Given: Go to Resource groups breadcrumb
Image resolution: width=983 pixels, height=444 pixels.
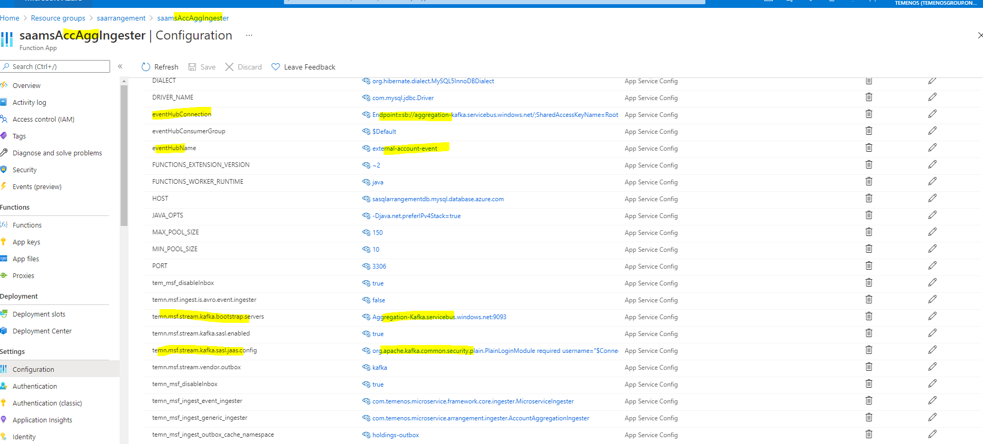Looking at the screenshot, I should pos(58,18).
